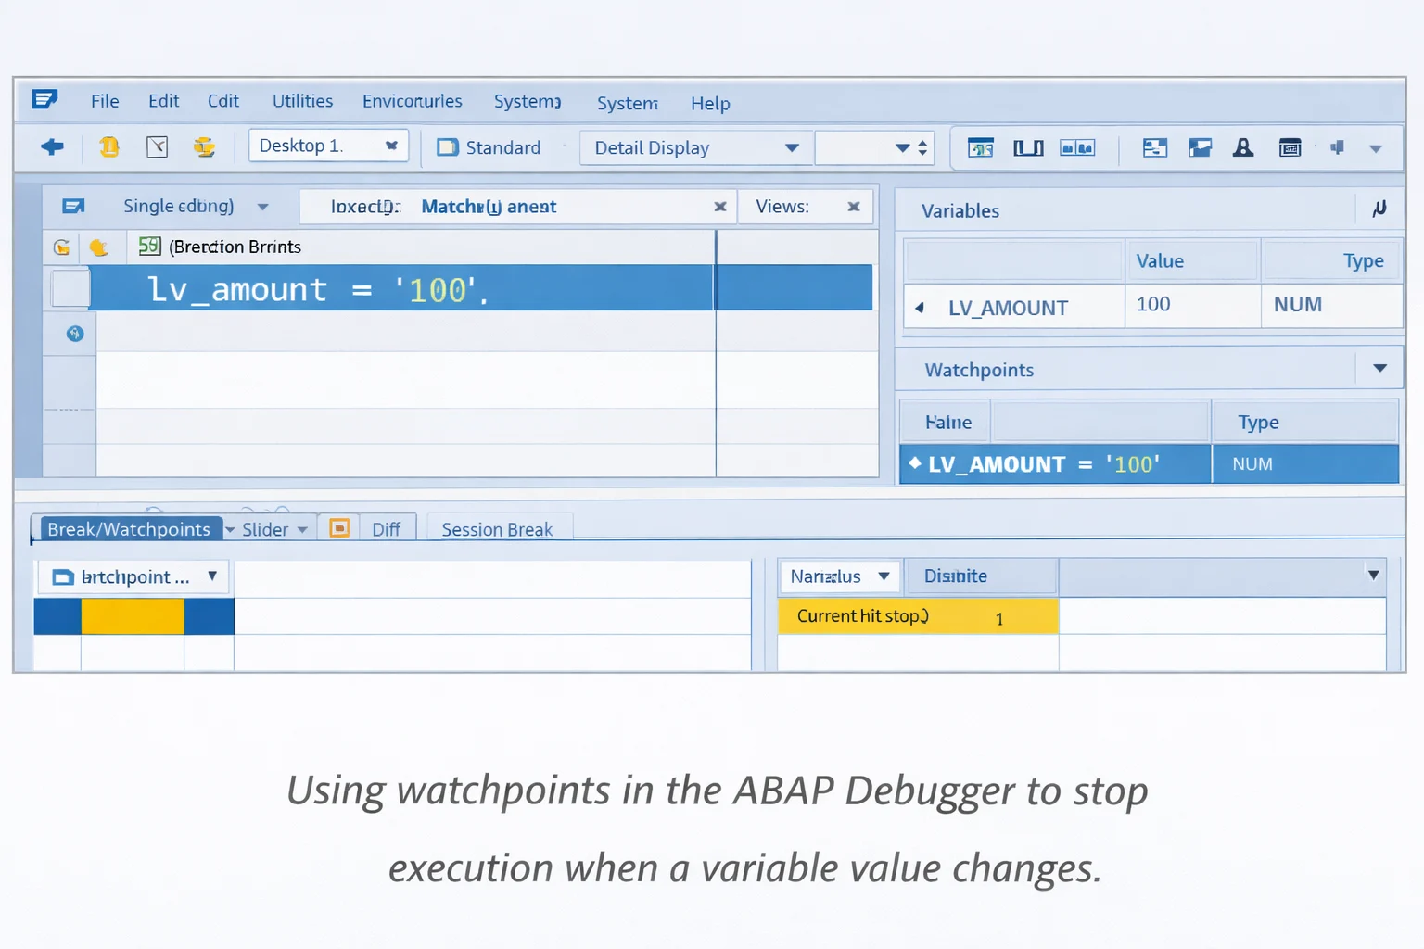Select the split-layout view icon on the toolbar
This screenshot has width=1424, height=949.
(x=1155, y=147)
